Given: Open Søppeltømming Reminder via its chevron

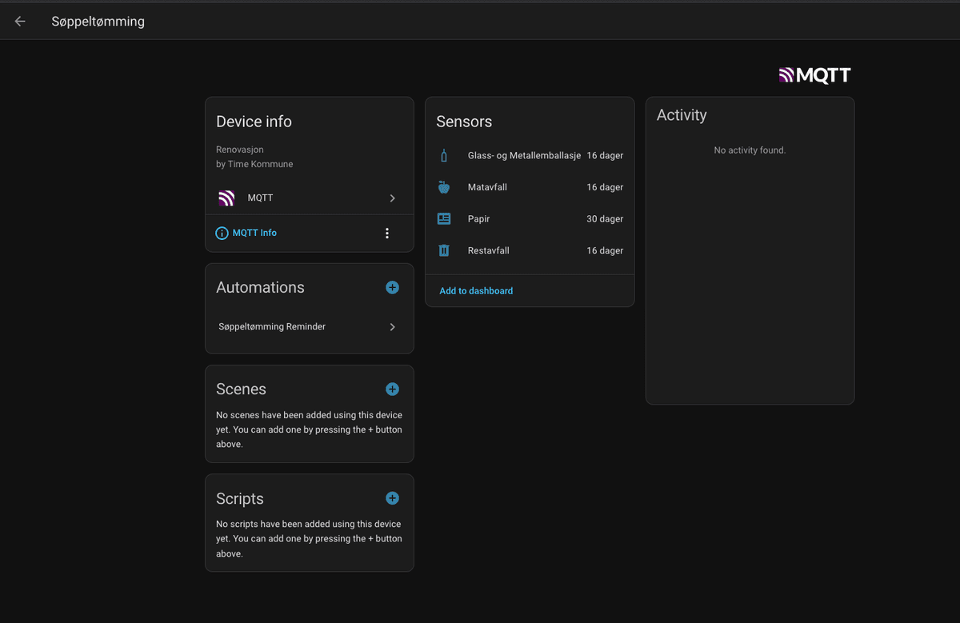Looking at the screenshot, I should pos(392,327).
